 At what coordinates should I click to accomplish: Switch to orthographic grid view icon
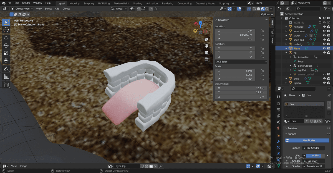[206, 59]
